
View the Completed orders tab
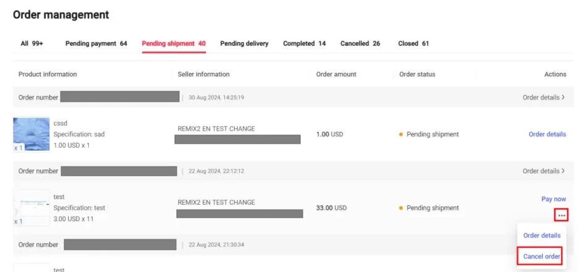tap(304, 44)
